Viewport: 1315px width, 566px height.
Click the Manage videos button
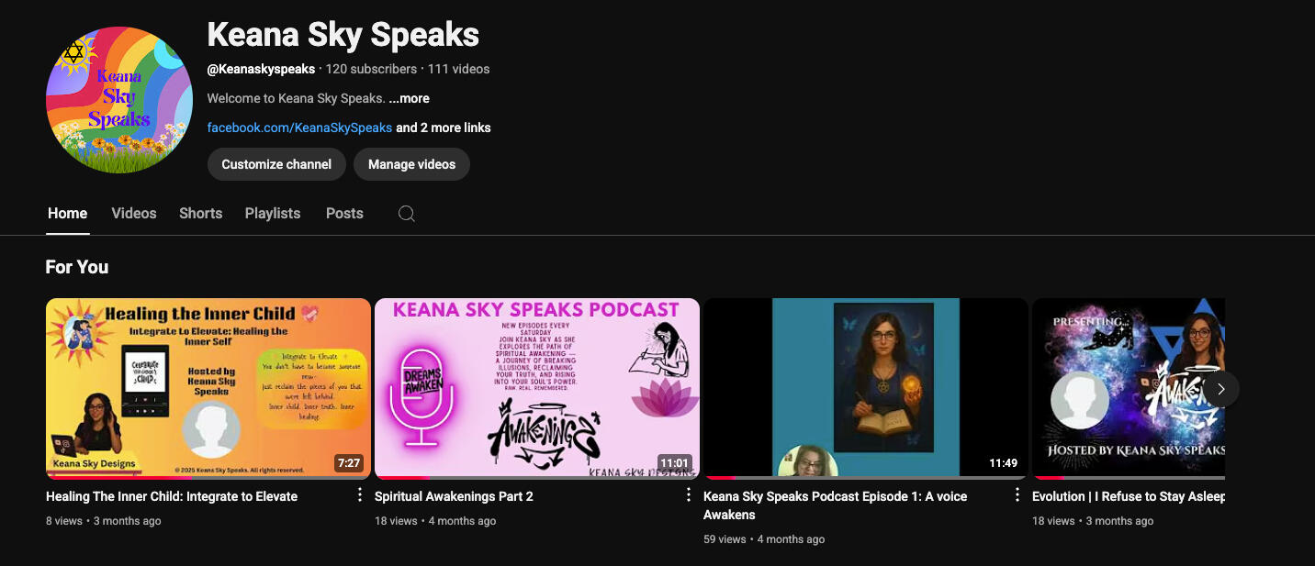click(411, 164)
